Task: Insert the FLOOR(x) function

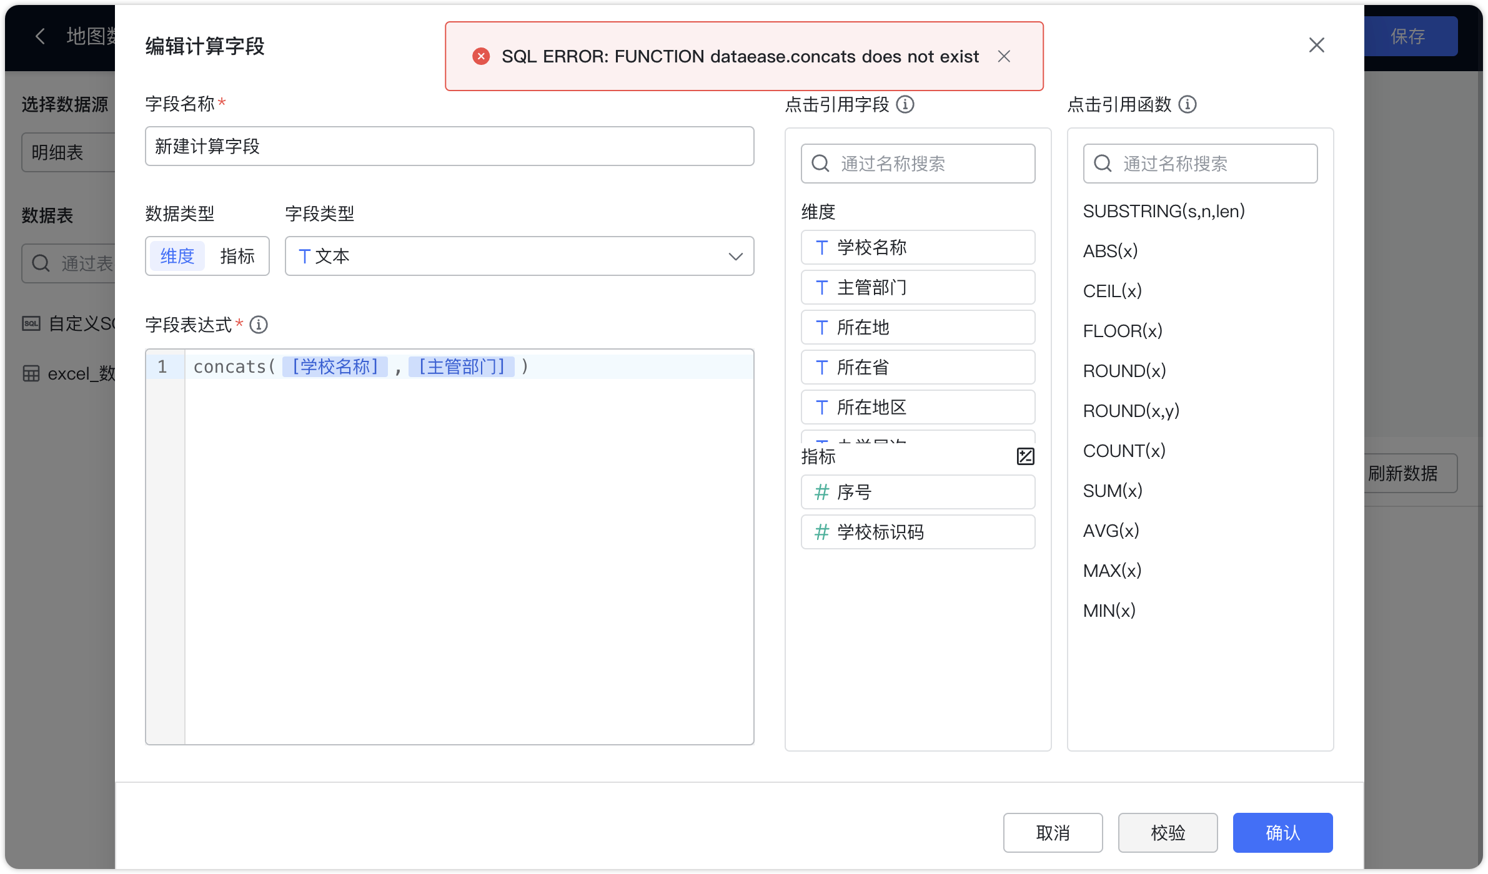Action: [1123, 331]
